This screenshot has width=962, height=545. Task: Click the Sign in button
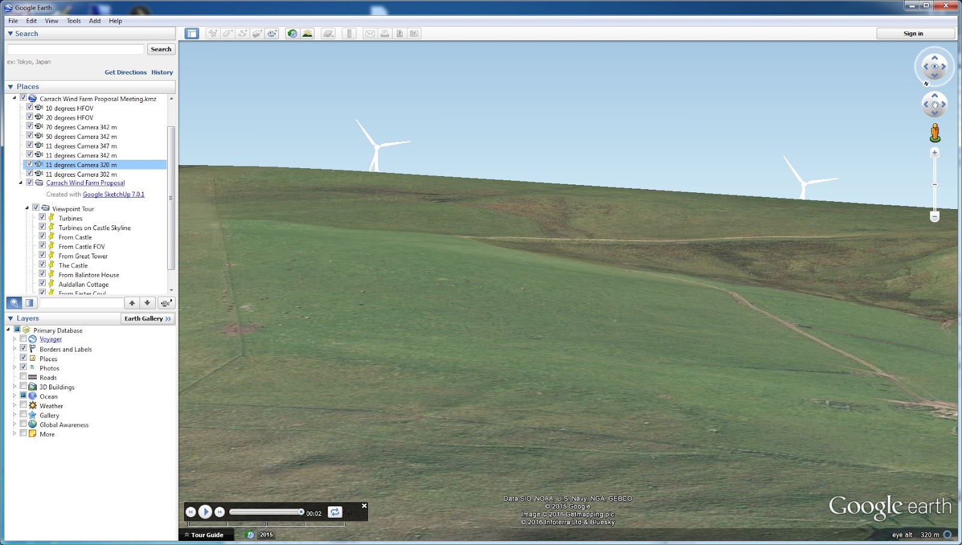click(x=915, y=34)
